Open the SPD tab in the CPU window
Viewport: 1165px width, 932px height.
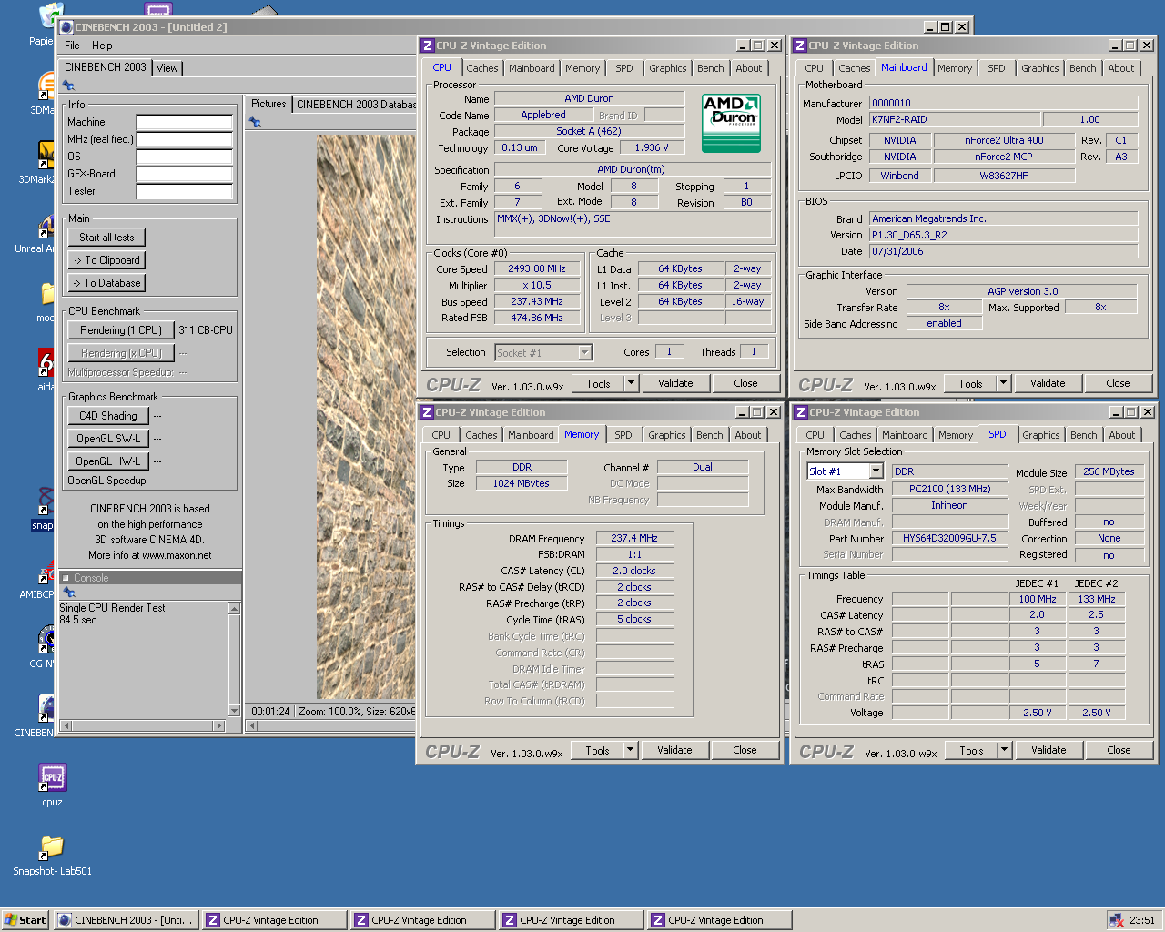[624, 68]
